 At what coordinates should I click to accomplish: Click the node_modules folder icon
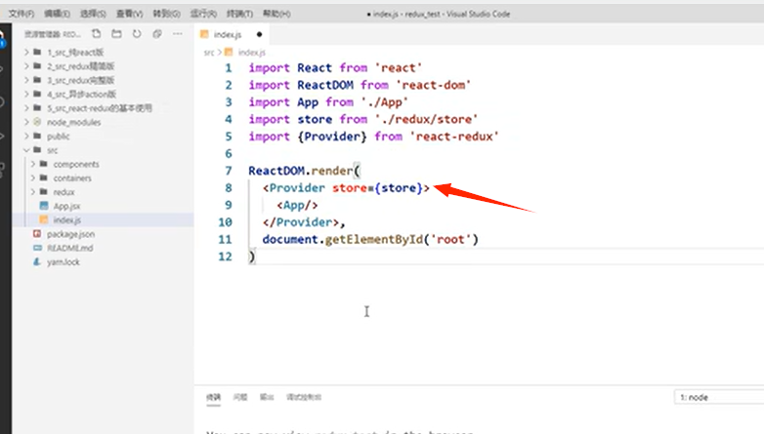37,122
